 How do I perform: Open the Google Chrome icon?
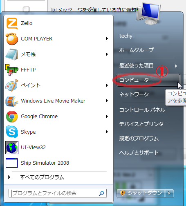tap(12, 116)
